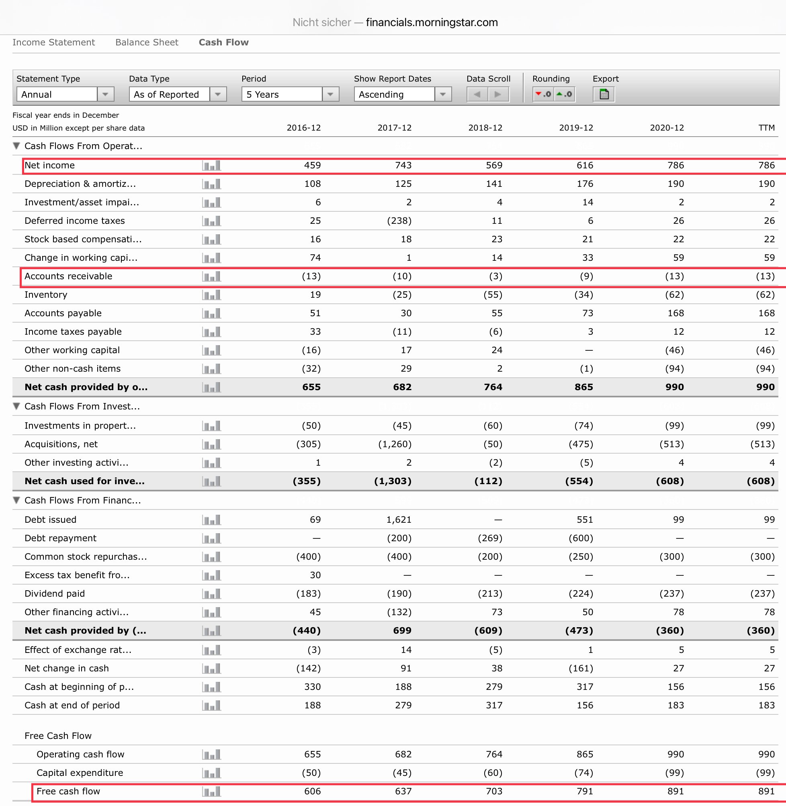This screenshot has width=786, height=806.
Task: Open the Data Type dropdown
Action: click(217, 94)
